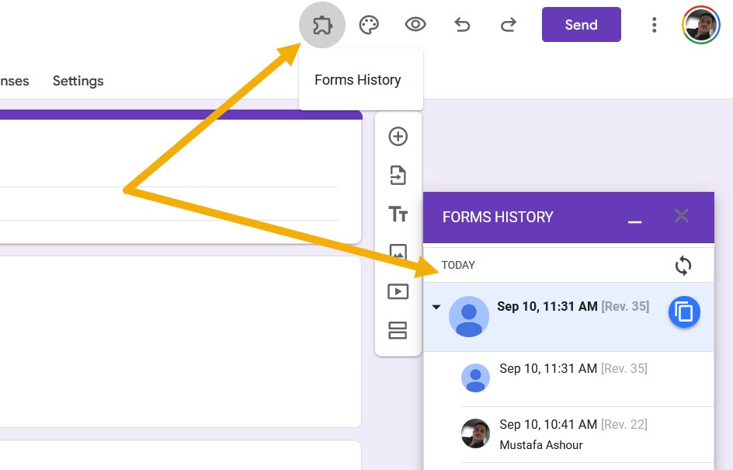The image size is (733, 470).
Task: Switch to the Settings tab
Action: click(x=78, y=81)
